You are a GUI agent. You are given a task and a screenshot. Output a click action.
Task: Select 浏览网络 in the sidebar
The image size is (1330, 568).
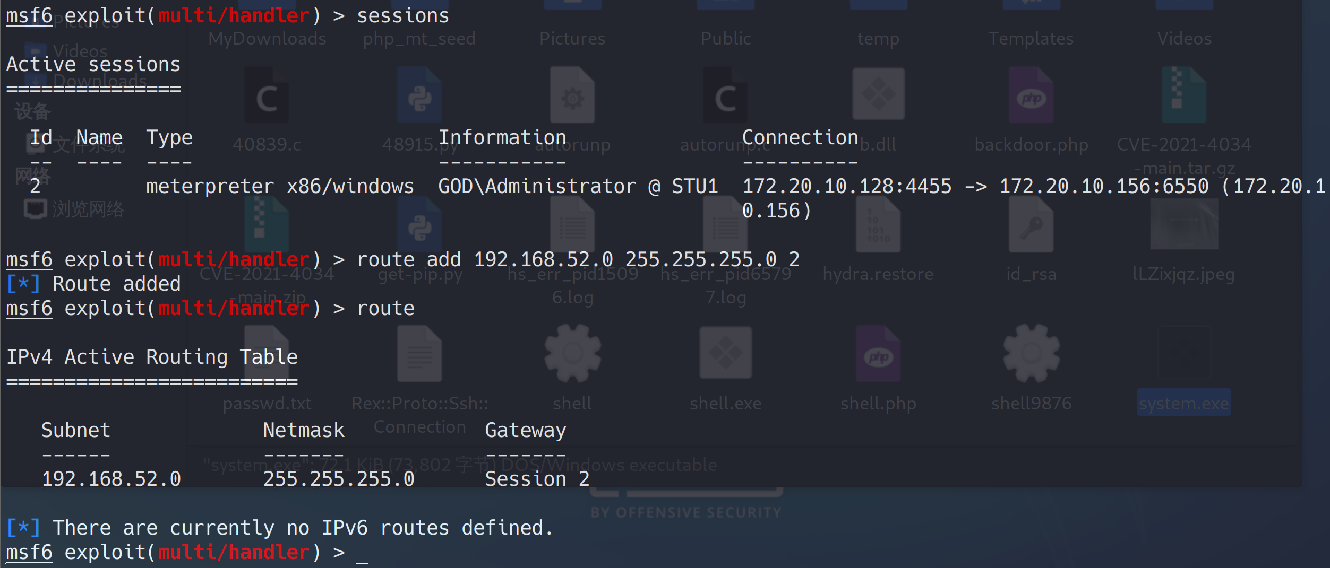pos(88,209)
